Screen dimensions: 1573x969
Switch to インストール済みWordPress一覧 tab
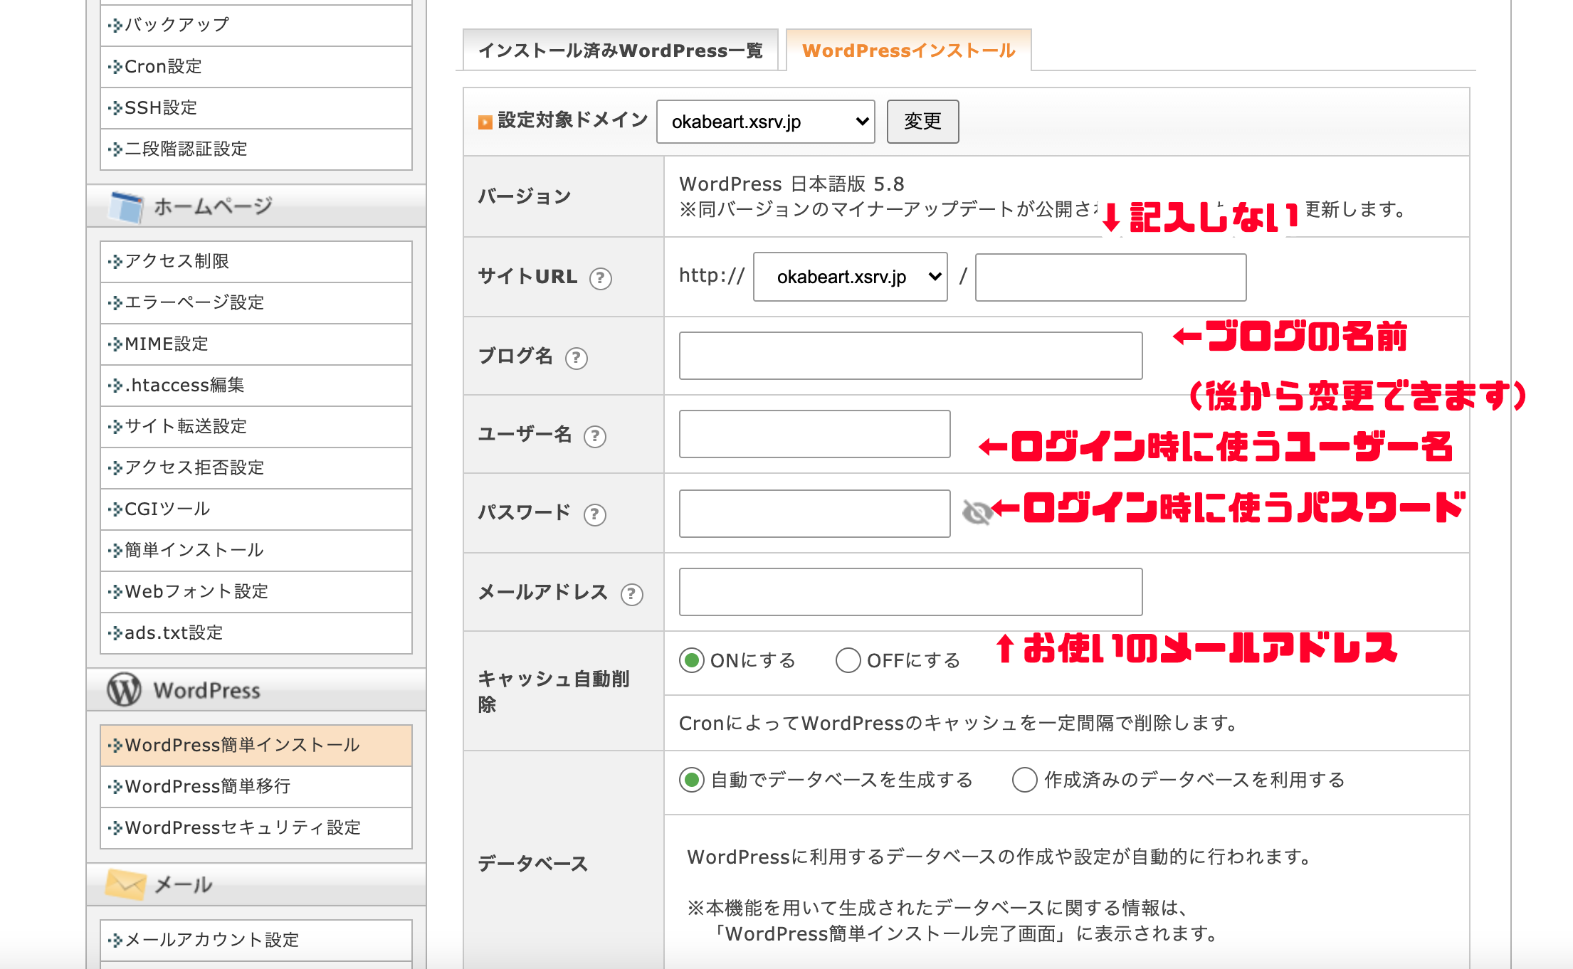[x=620, y=51]
